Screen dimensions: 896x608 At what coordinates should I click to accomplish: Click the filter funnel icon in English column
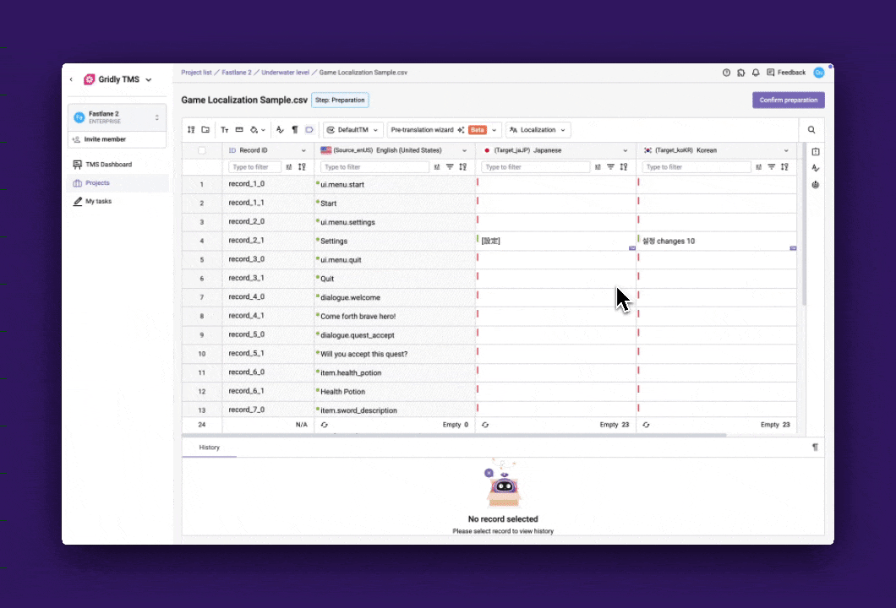pyautogui.click(x=450, y=167)
